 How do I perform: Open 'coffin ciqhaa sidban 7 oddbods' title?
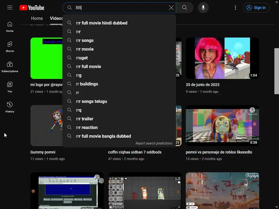[135, 152]
